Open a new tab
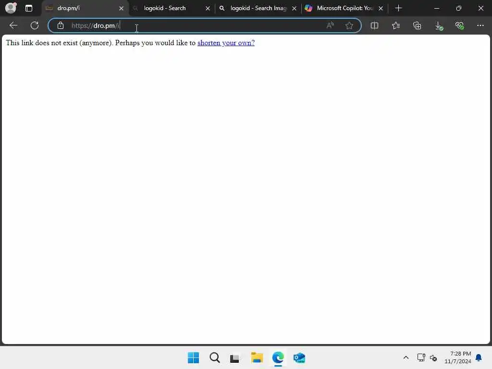492x369 pixels. click(398, 8)
